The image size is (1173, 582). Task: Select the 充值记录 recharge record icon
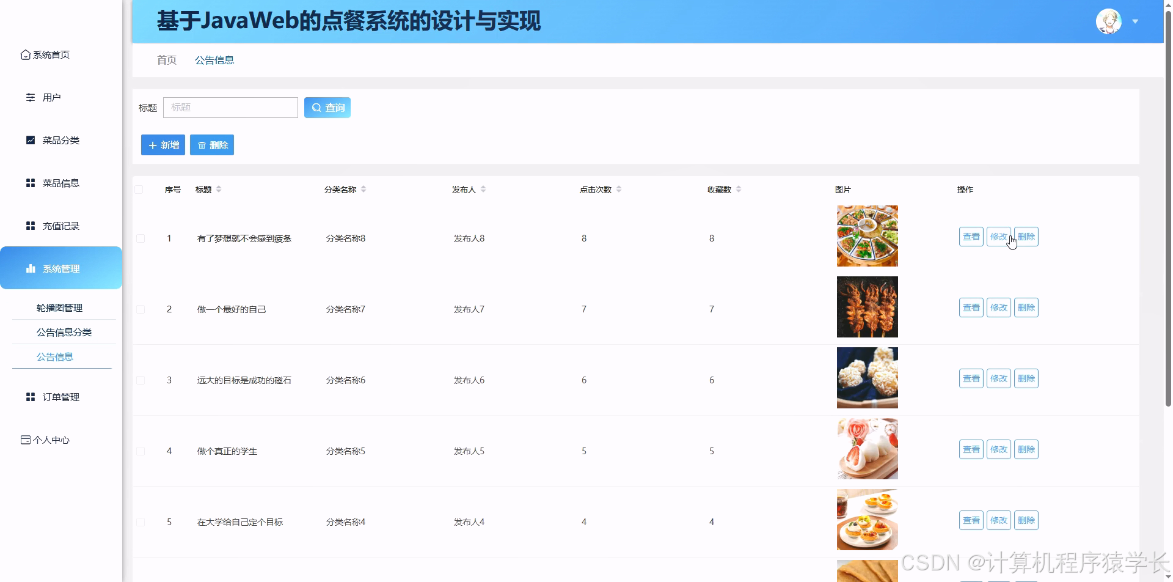coord(31,225)
